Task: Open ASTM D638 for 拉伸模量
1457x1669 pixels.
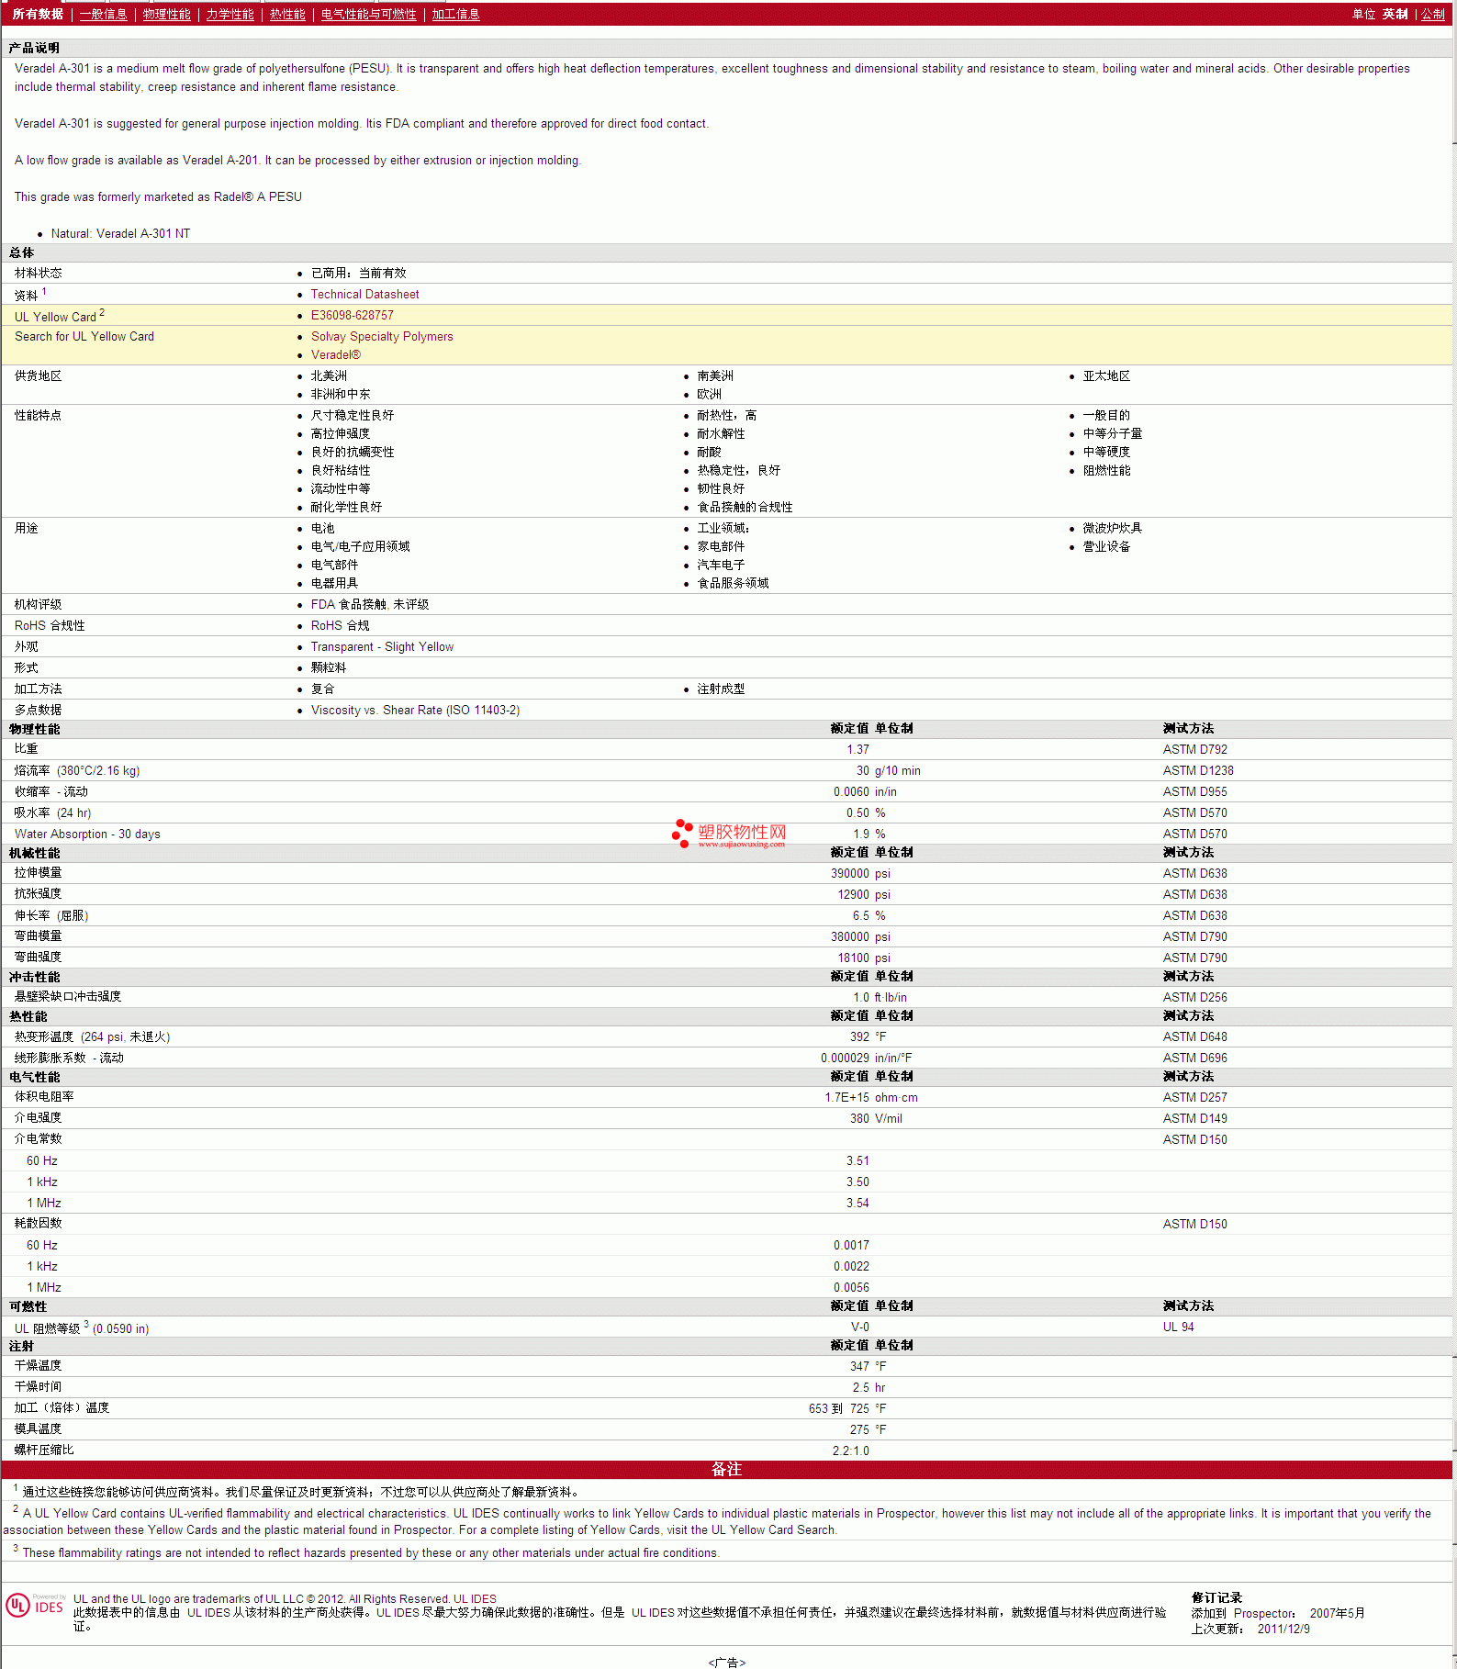Action: [x=1194, y=873]
